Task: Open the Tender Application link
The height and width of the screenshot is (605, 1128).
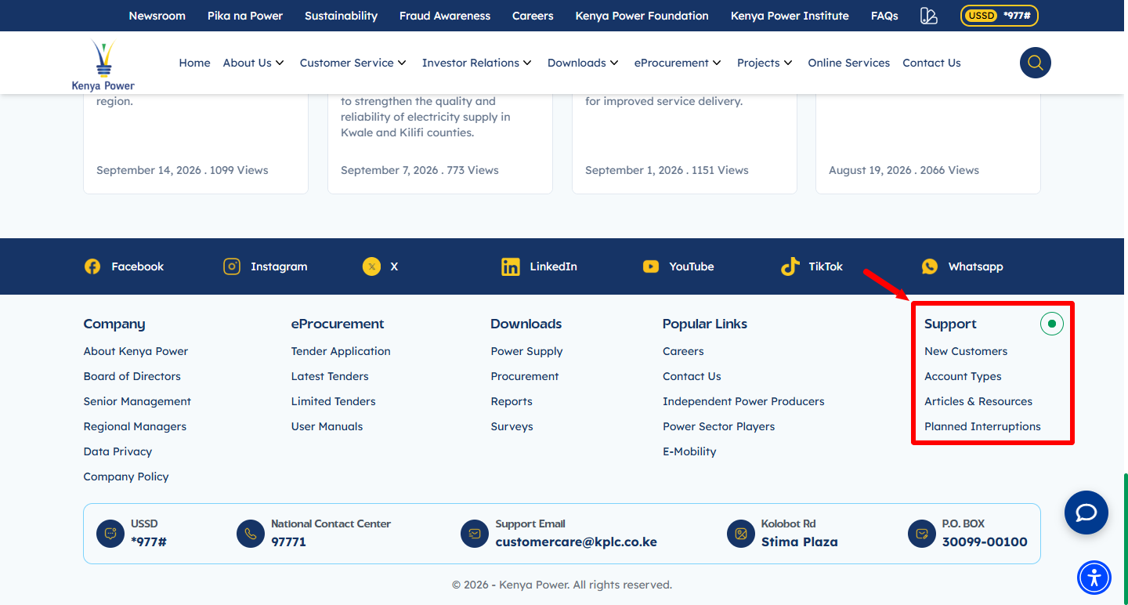Action: coord(341,351)
